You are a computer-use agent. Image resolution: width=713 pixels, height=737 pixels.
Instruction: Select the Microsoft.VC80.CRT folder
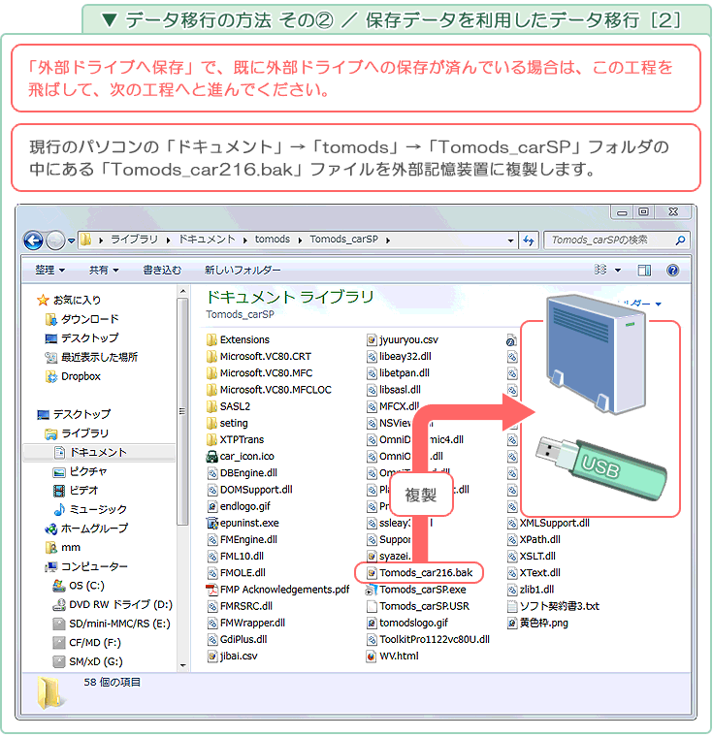tap(259, 357)
